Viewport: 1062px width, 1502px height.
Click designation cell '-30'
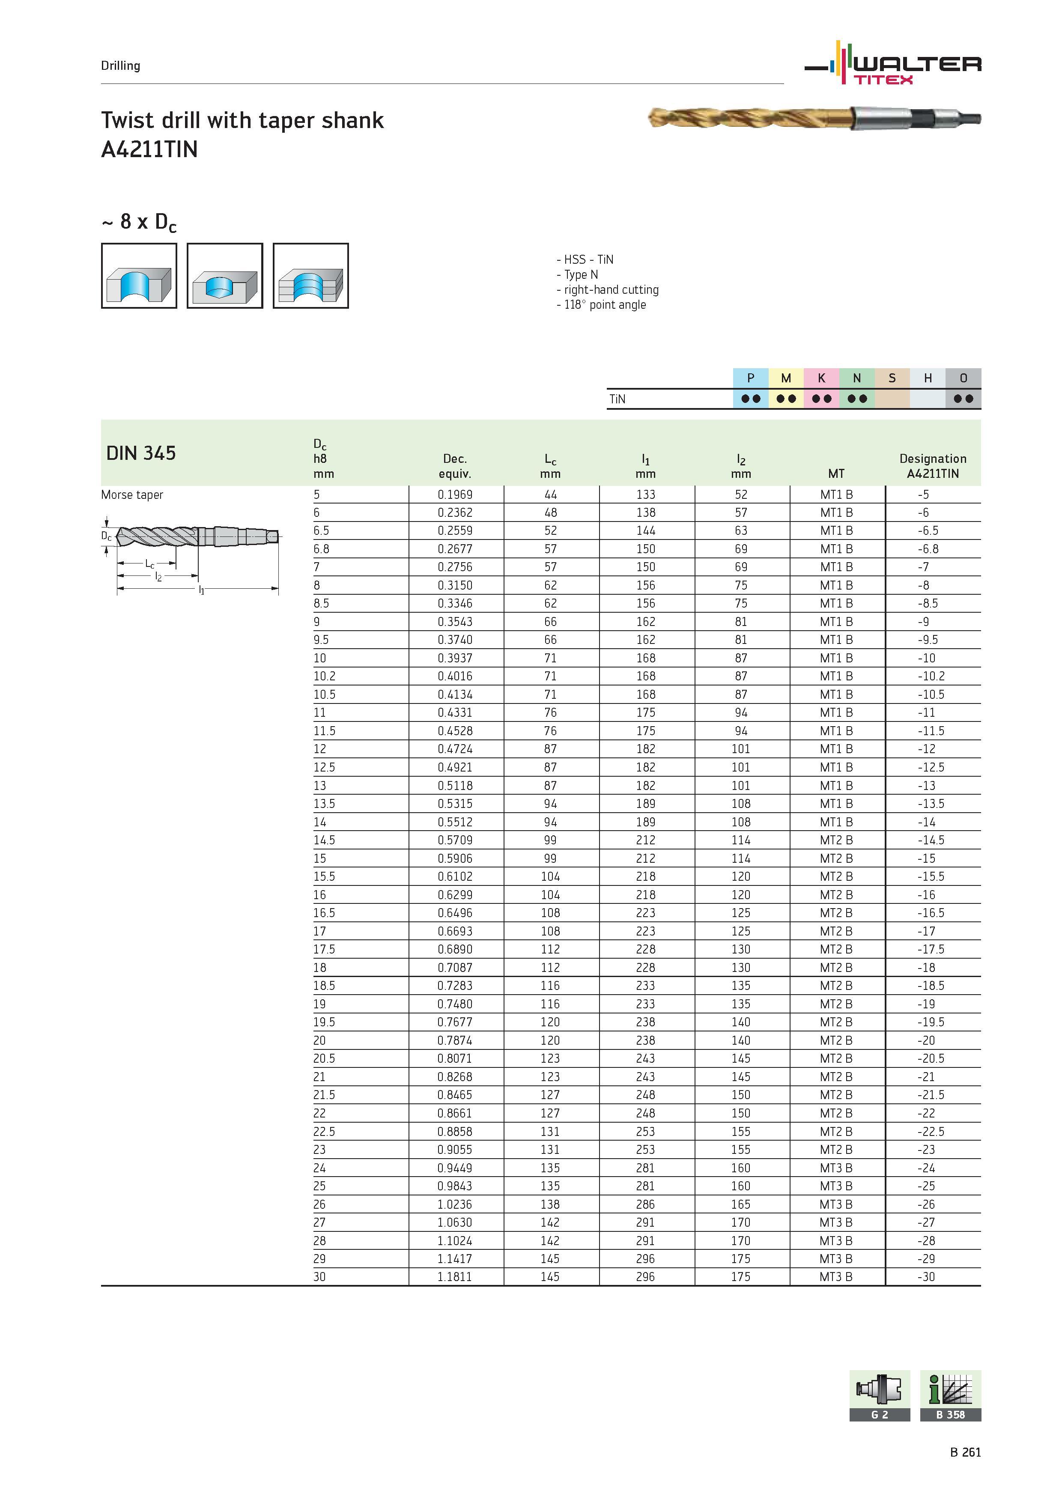pyautogui.click(x=926, y=1276)
